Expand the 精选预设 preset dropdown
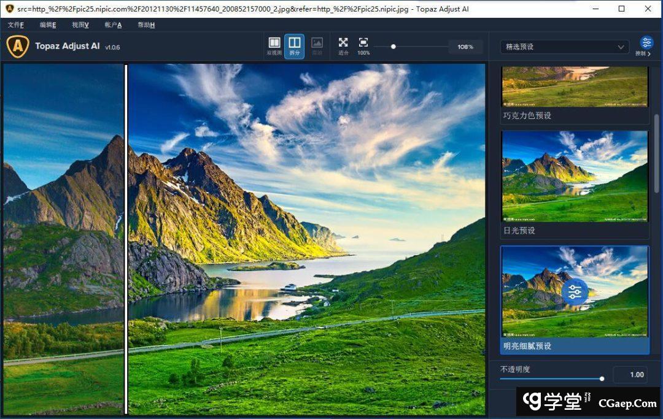 [564, 47]
